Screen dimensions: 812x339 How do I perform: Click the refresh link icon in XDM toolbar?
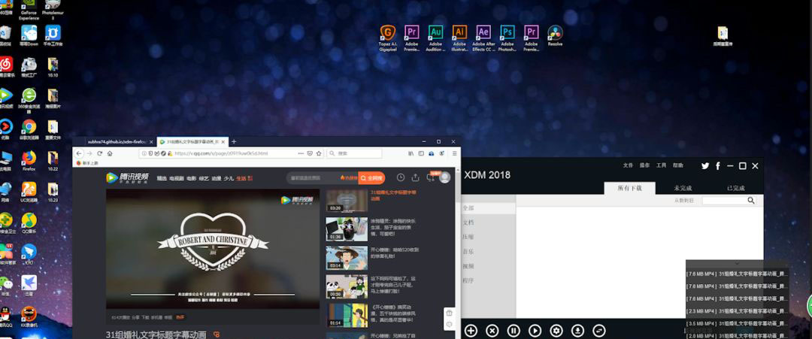point(599,331)
